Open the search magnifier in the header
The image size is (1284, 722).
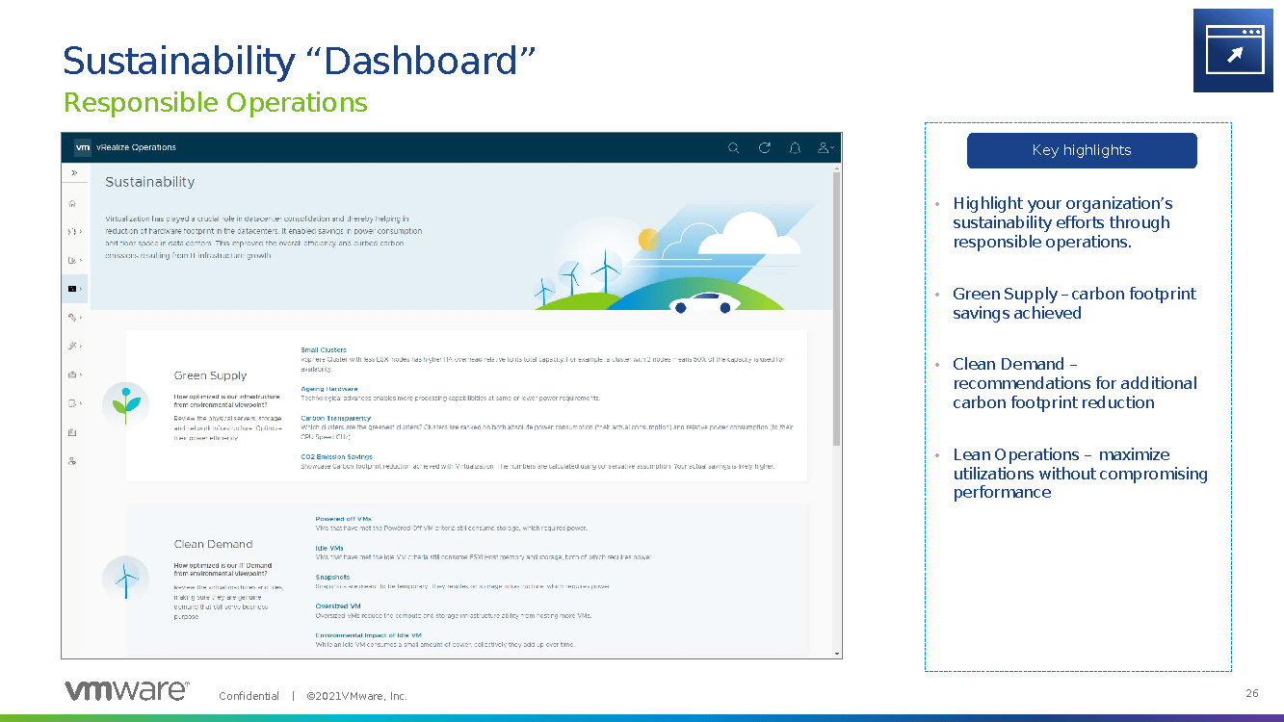point(733,148)
